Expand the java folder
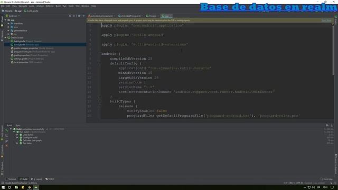This screenshot has height=190, width=338. [x=8, y=27]
